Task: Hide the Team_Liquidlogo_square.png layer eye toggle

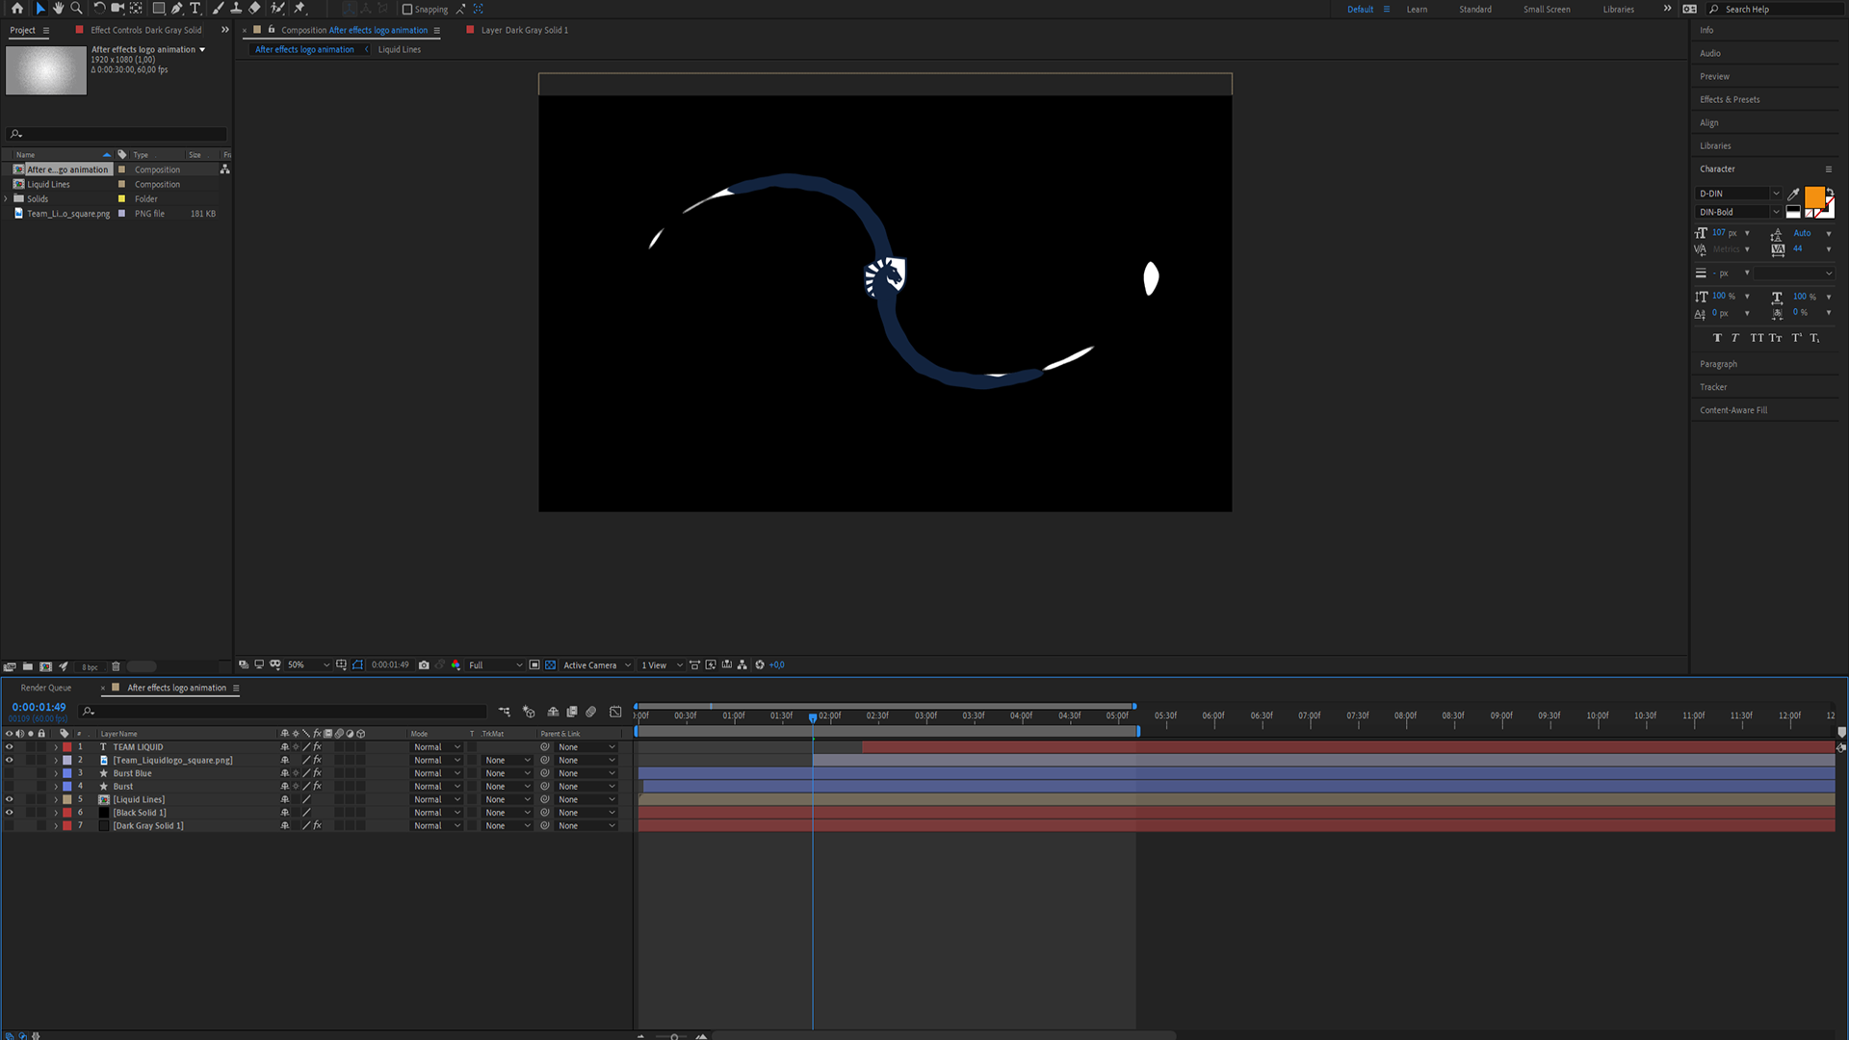Action: (10, 761)
